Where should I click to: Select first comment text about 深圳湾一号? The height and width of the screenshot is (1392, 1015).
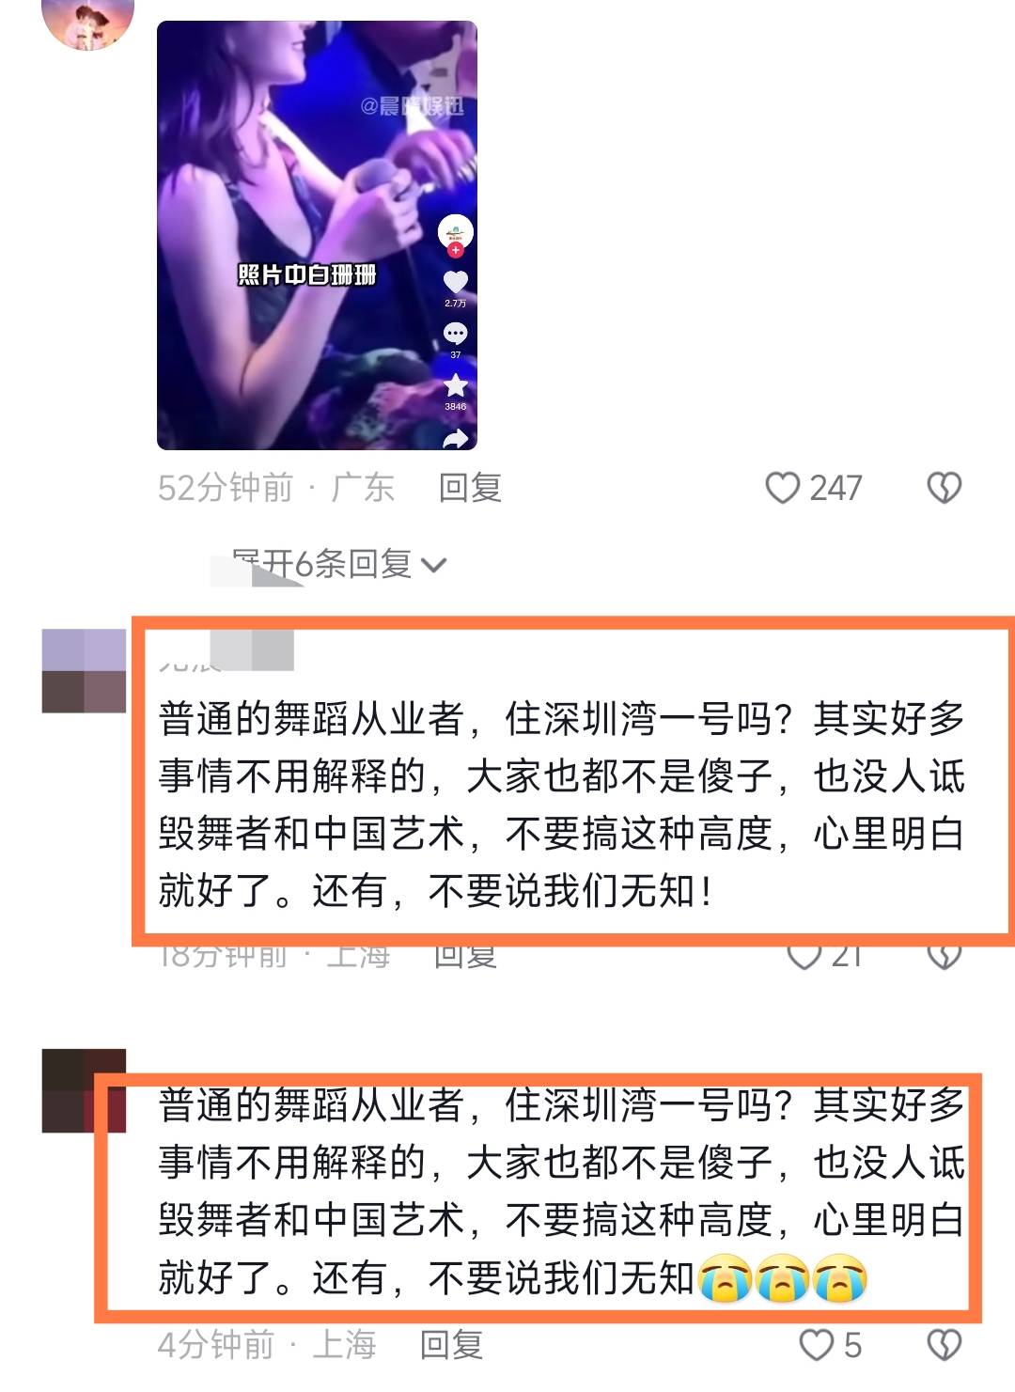tap(562, 805)
